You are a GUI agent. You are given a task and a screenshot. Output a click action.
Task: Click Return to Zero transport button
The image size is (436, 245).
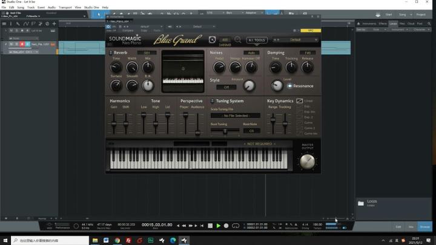[x=202, y=226]
